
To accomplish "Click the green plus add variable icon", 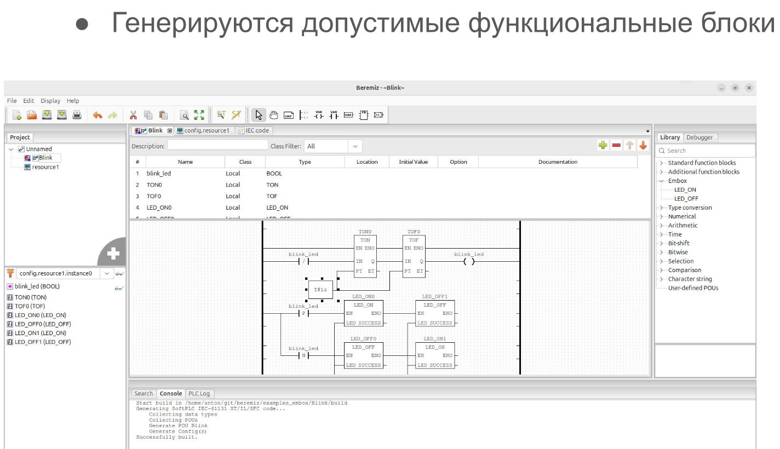I will [603, 146].
